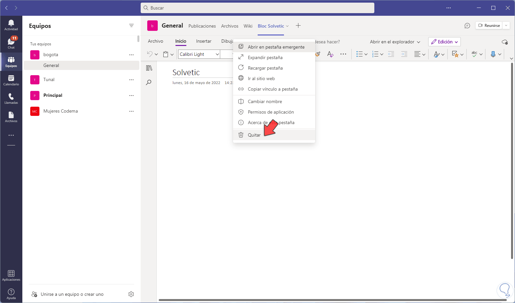Show more apps via sidebar ellipsis
The width and height of the screenshot is (515, 303).
pos(11,135)
